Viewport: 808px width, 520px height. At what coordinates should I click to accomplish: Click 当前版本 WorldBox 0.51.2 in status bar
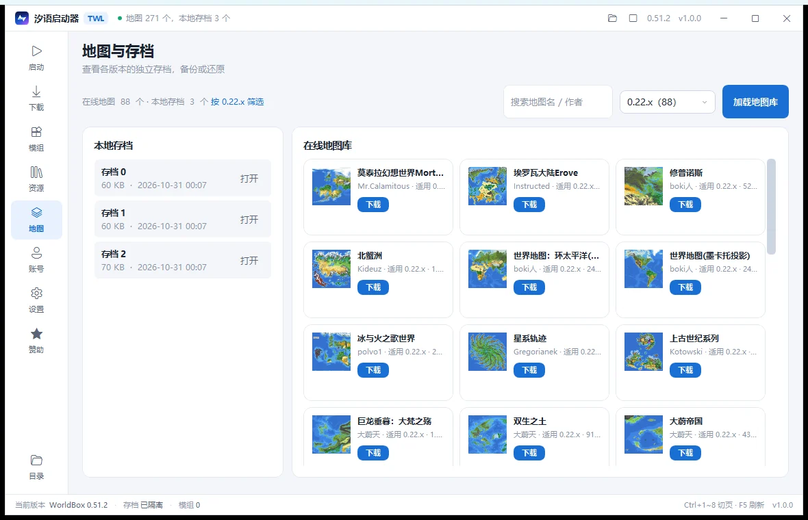pyautogui.click(x=62, y=505)
